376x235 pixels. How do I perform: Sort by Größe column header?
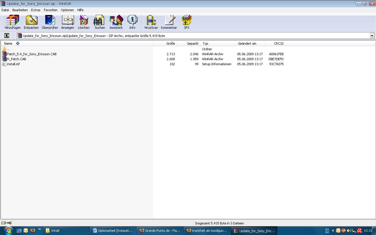170,43
